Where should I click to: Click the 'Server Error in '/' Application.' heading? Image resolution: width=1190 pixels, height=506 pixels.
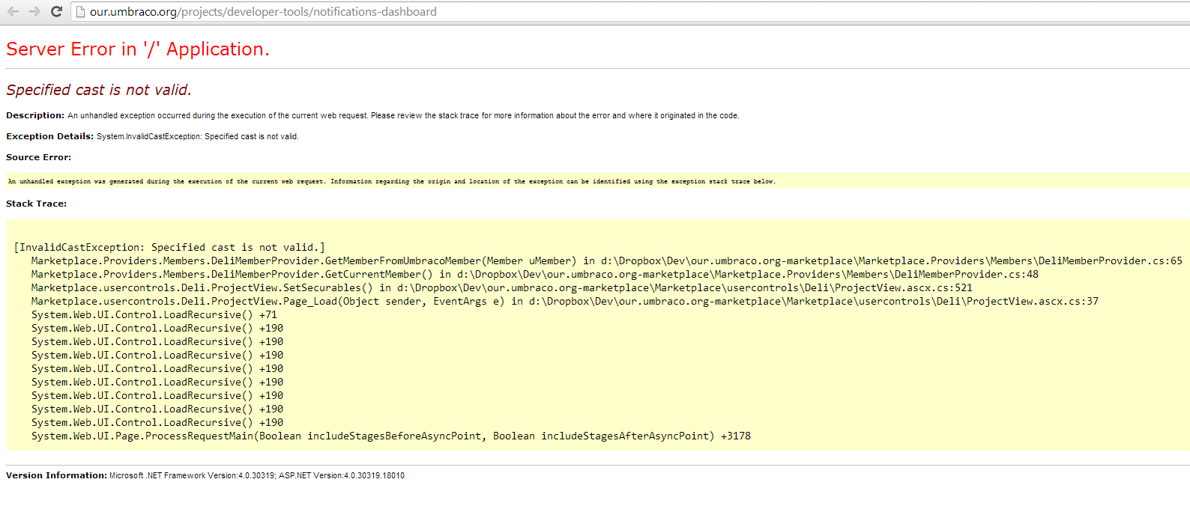137,49
